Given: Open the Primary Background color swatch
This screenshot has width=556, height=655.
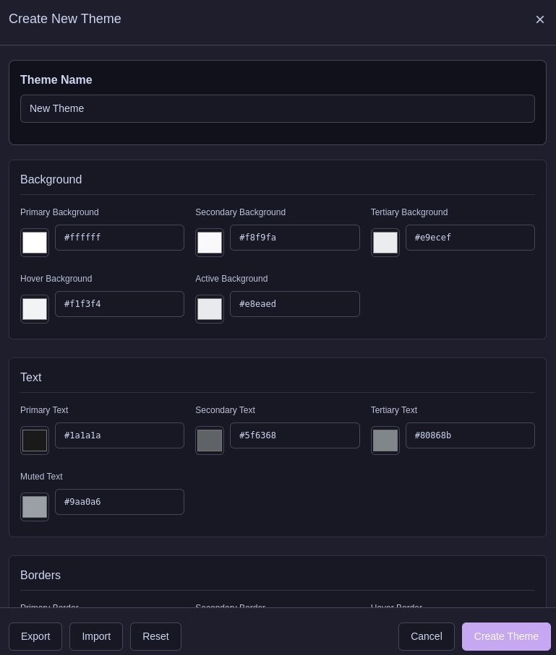Looking at the screenshot, I should point(35,243).
